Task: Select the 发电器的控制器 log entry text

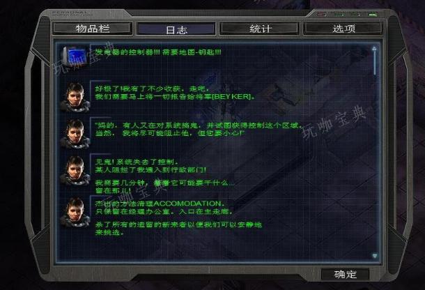Action: [158, 52]
